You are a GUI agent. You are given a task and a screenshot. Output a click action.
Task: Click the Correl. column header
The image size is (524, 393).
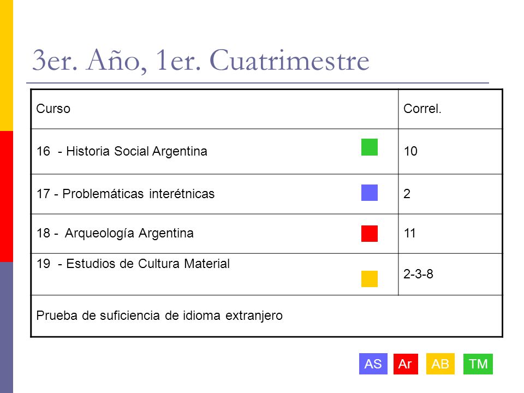422,109
